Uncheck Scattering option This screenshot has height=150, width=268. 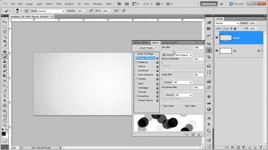[x=137, y=62]
